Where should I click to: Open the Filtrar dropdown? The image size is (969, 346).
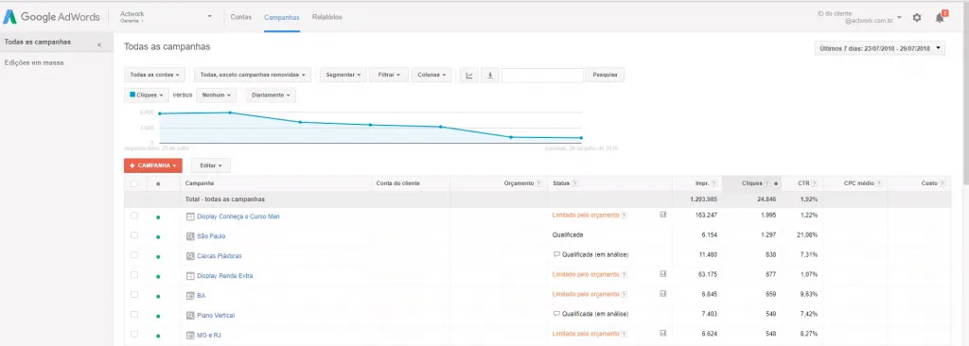click(389, 76)
